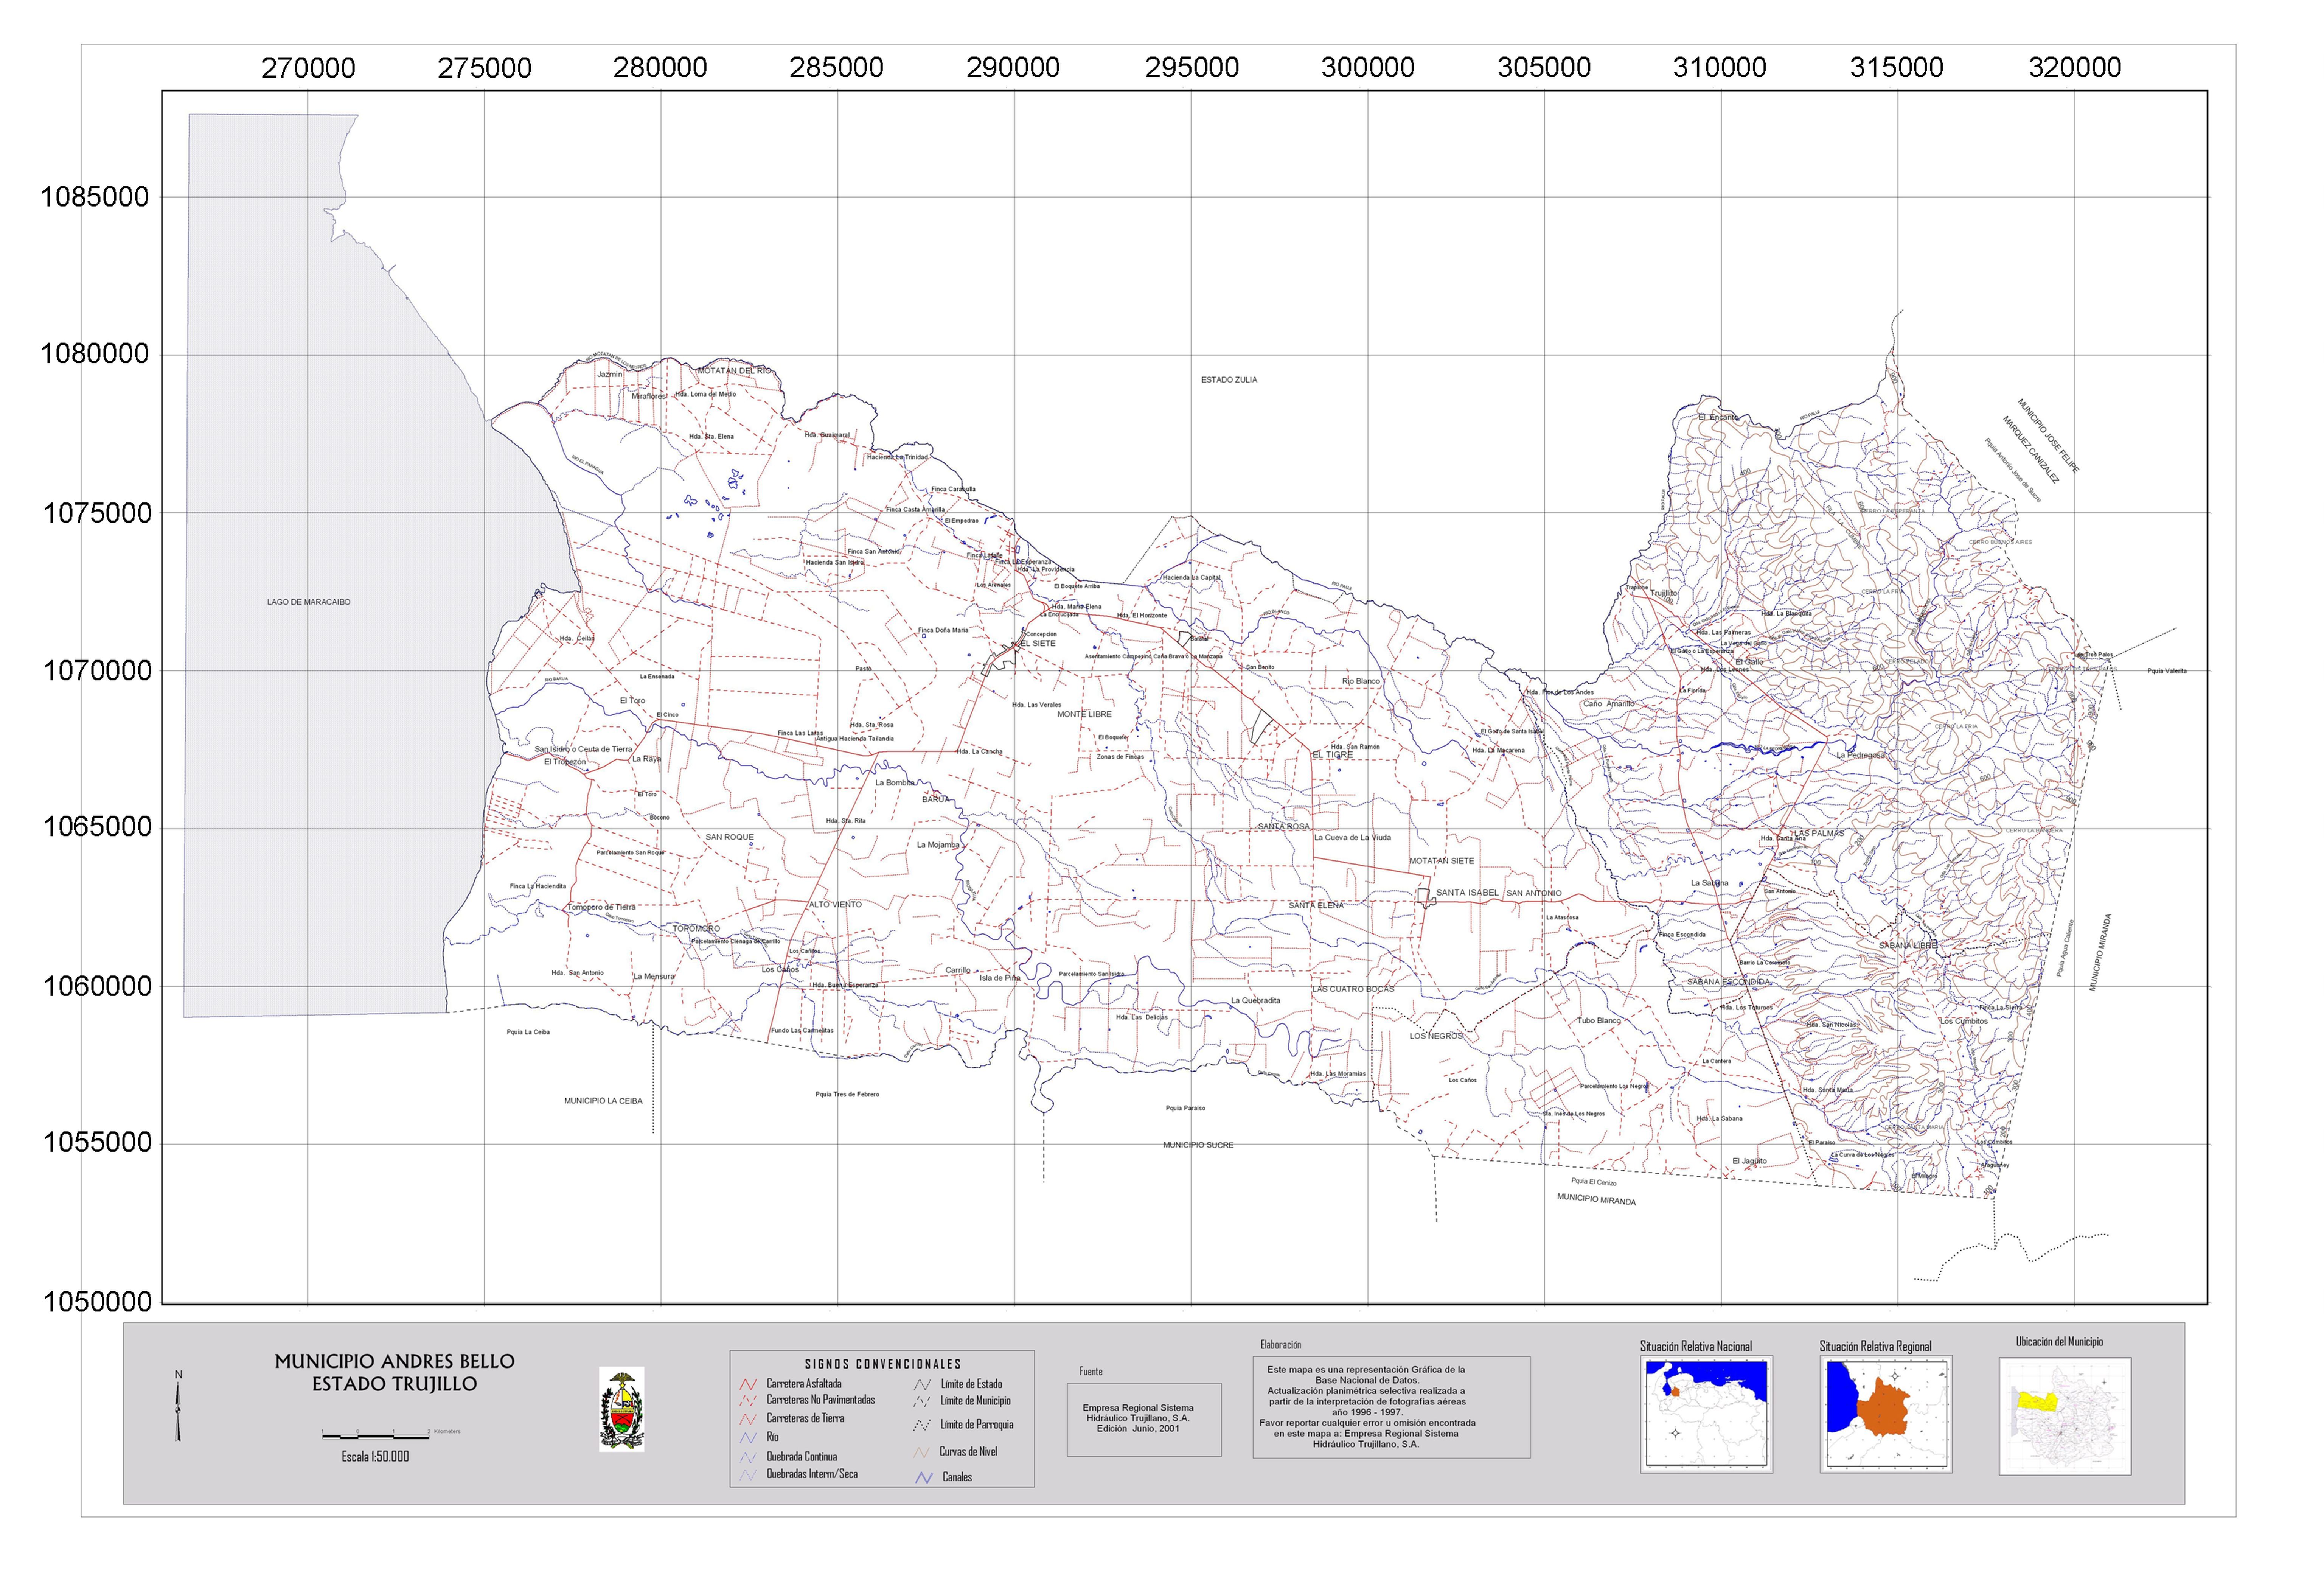Click the Límite de Parroquia legend symbol
Viewport: 2324px width, 1577px height.
pyautogui.click(x=922, y=1425)
